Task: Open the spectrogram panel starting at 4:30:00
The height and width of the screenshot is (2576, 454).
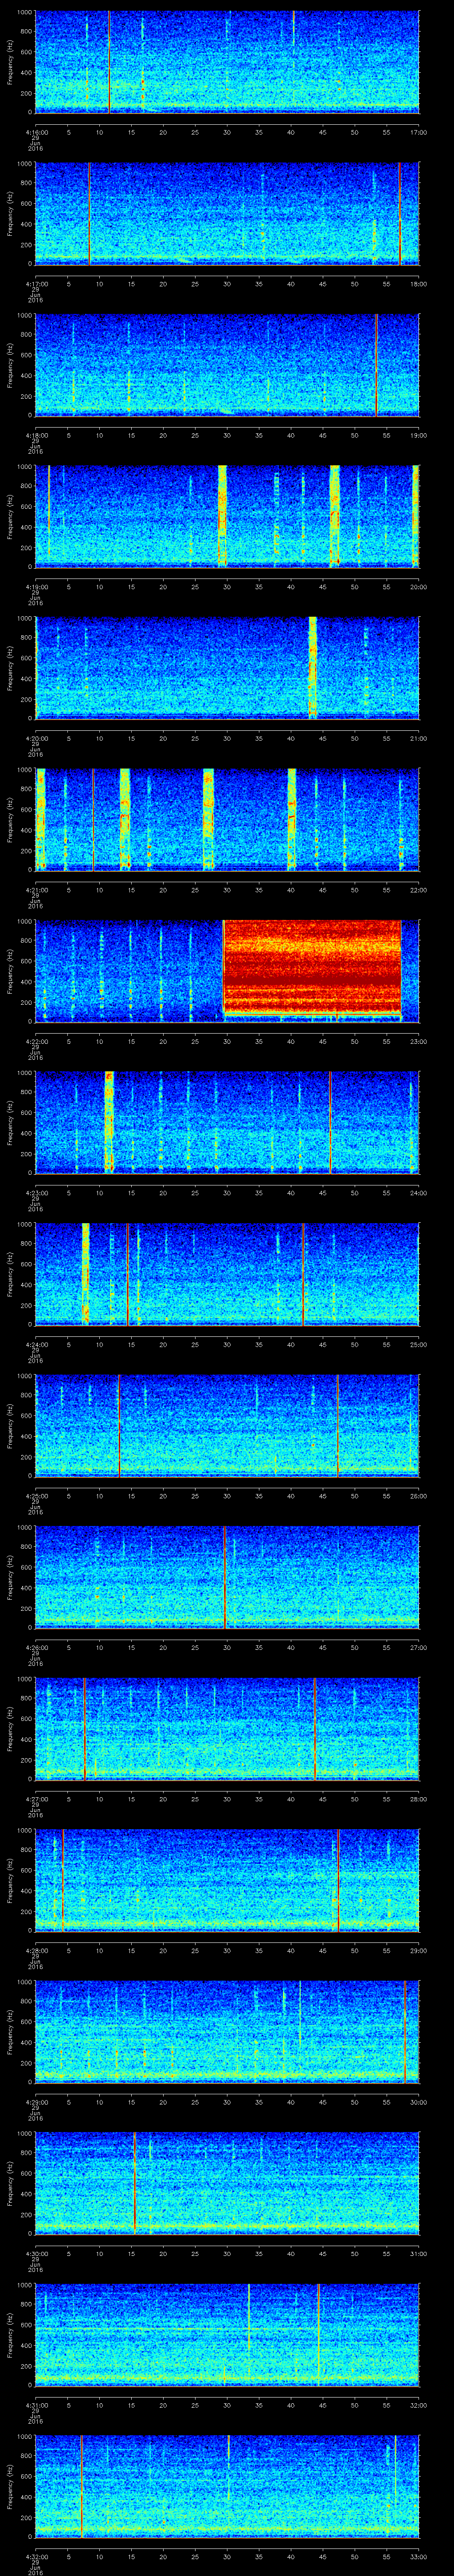Action: pos(227,2183)
